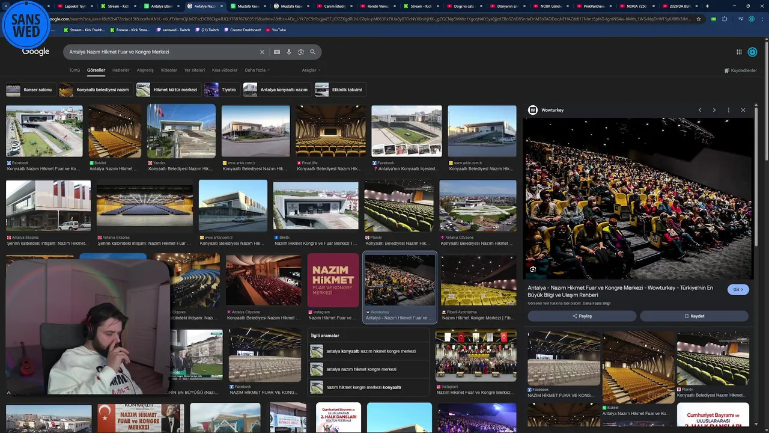Switch to Tümü results tab

pos(74,70)
